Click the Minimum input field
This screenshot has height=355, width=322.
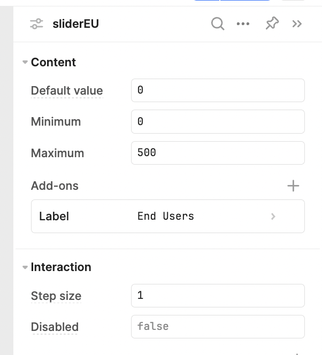coord(218,121)
